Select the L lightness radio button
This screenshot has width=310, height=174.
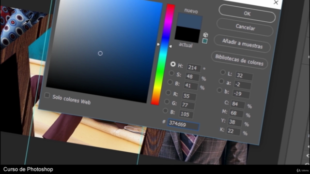click(223, 72)
